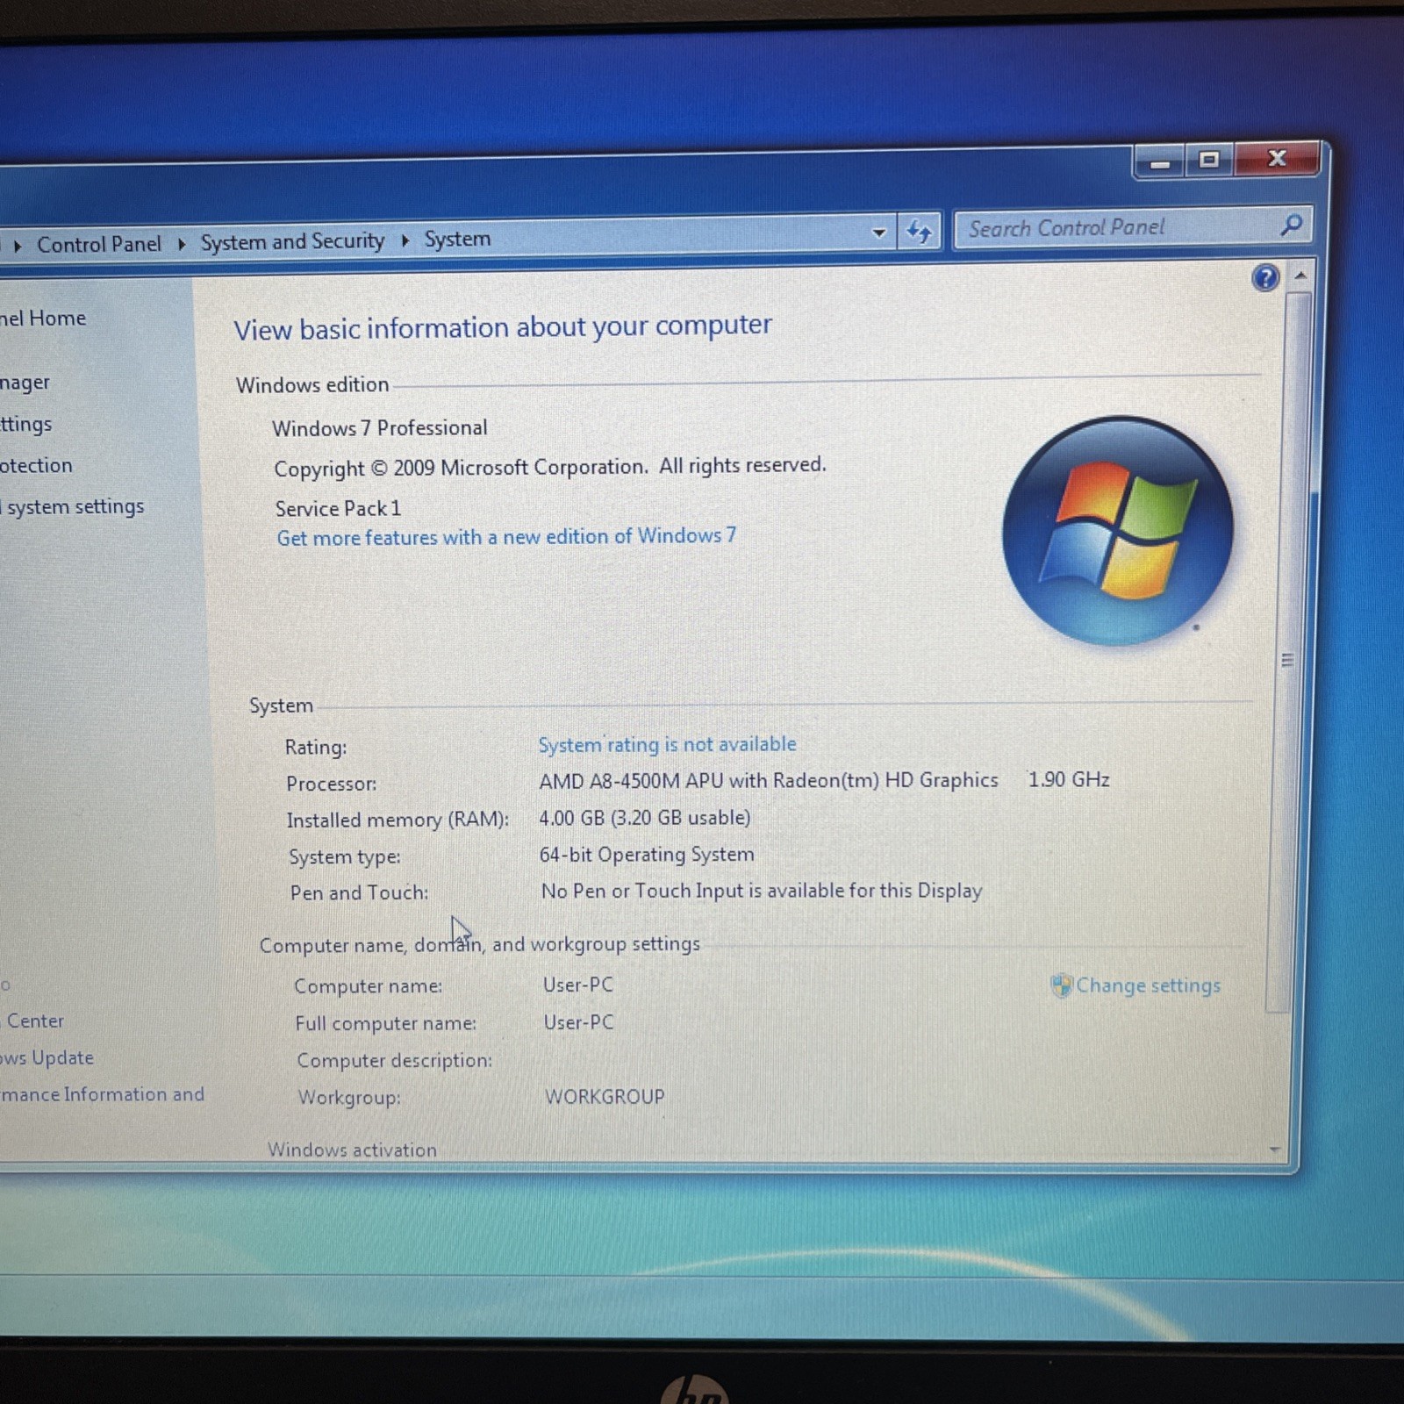Go to System and Security breadcrumb
Viewport: 1404px width, 1404px height.
click(x=292, y=241)
